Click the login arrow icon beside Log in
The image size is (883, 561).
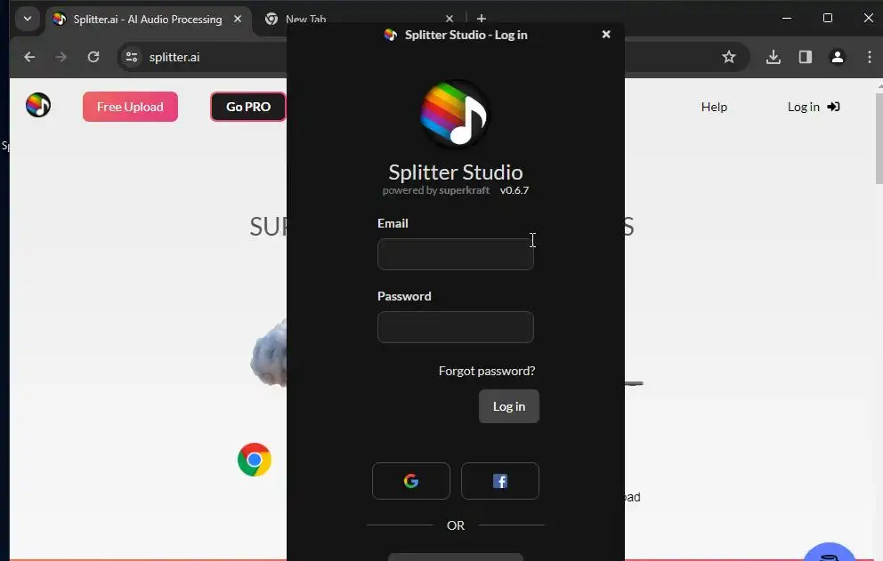pyautogui.click(x=833, y=107)
